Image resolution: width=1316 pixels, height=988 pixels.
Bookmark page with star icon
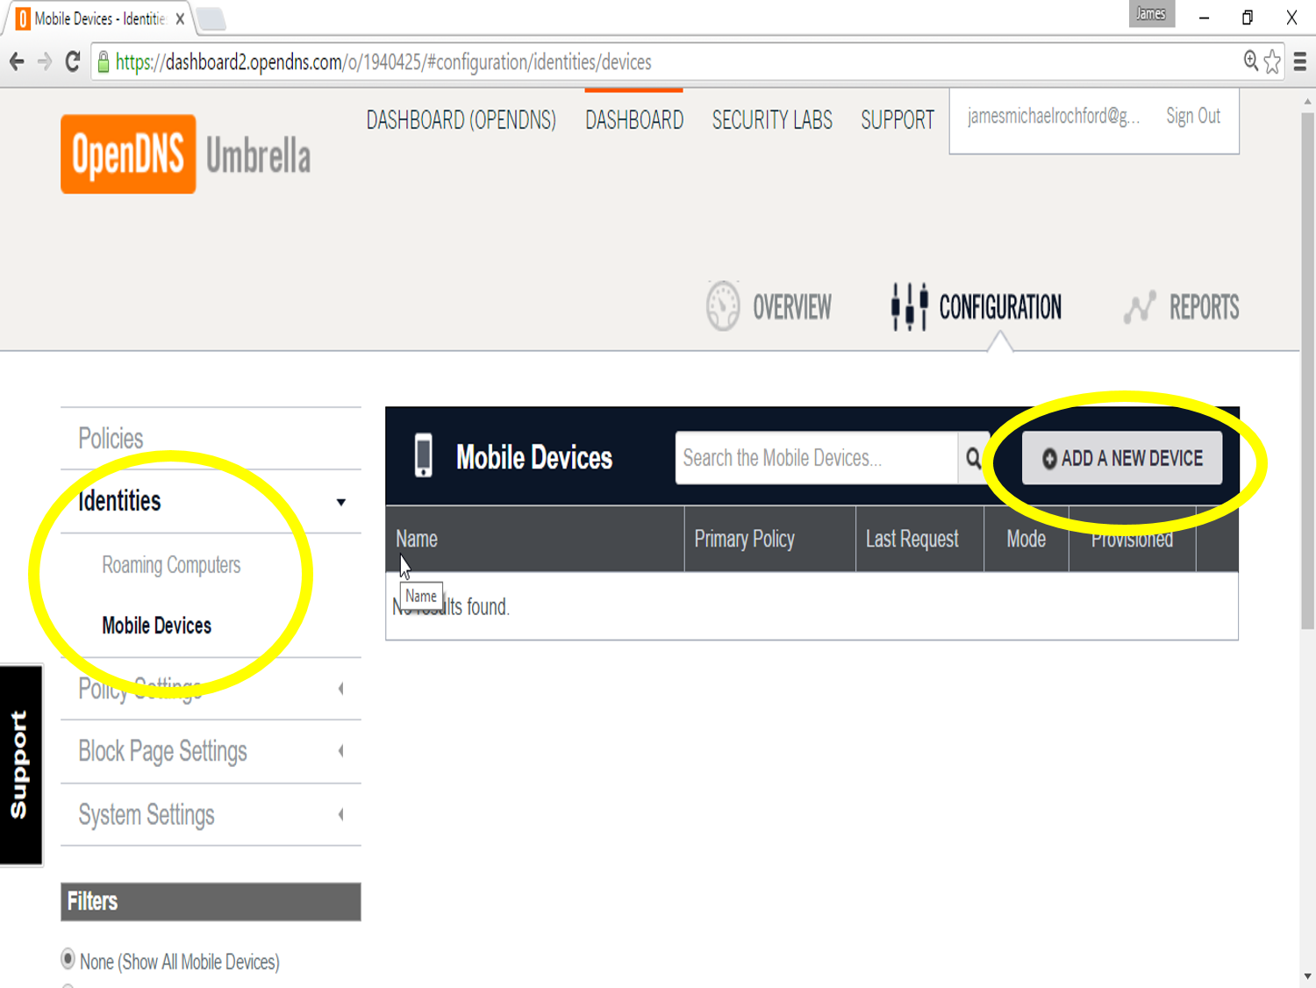[1272, 61]
